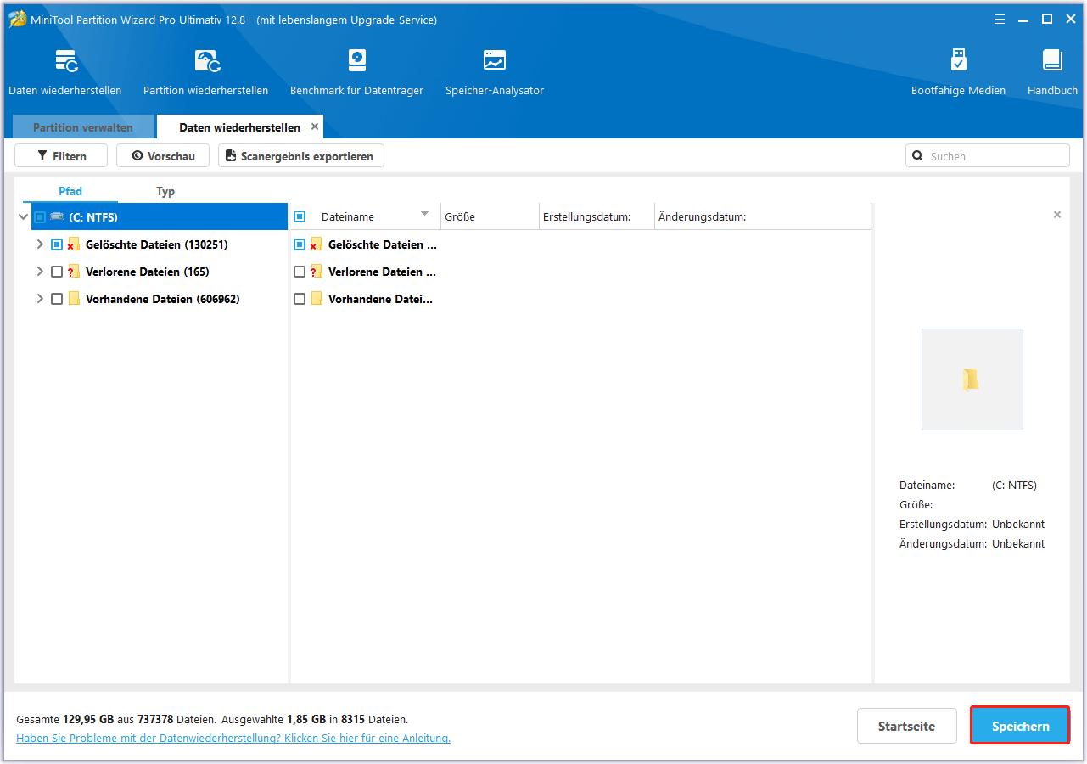The image size is (1087, 764).
Task: Click Scanergebnis exportieren button
Action: pos(301,156)
